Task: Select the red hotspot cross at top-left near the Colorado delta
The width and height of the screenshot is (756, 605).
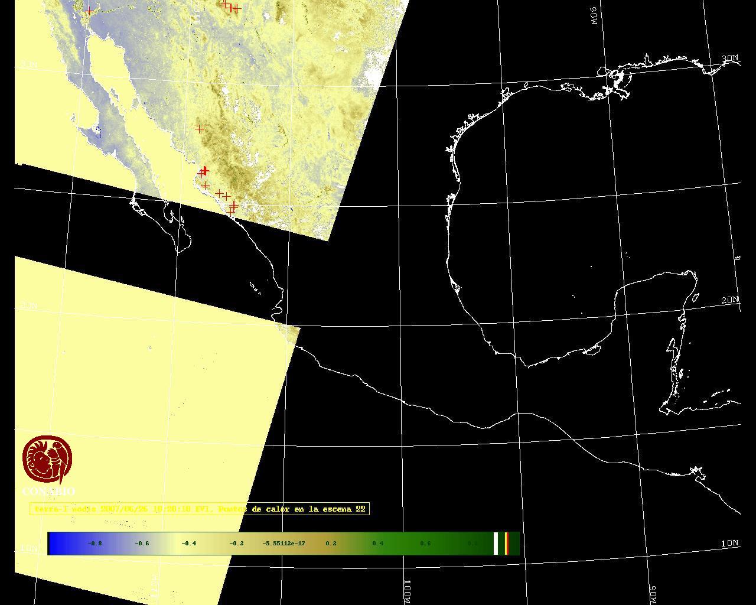Action: [x=89, y=10]
